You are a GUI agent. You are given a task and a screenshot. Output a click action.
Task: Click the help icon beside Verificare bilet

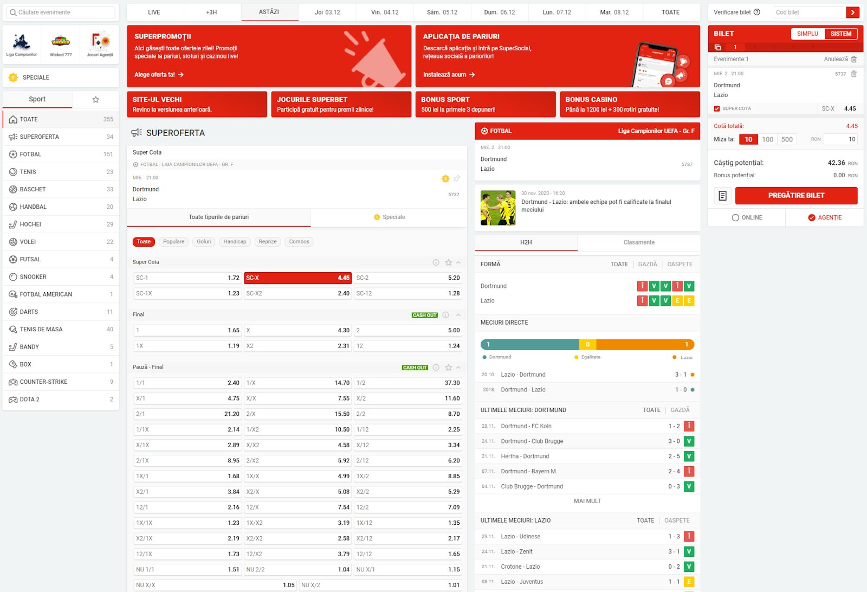(757, 12)
